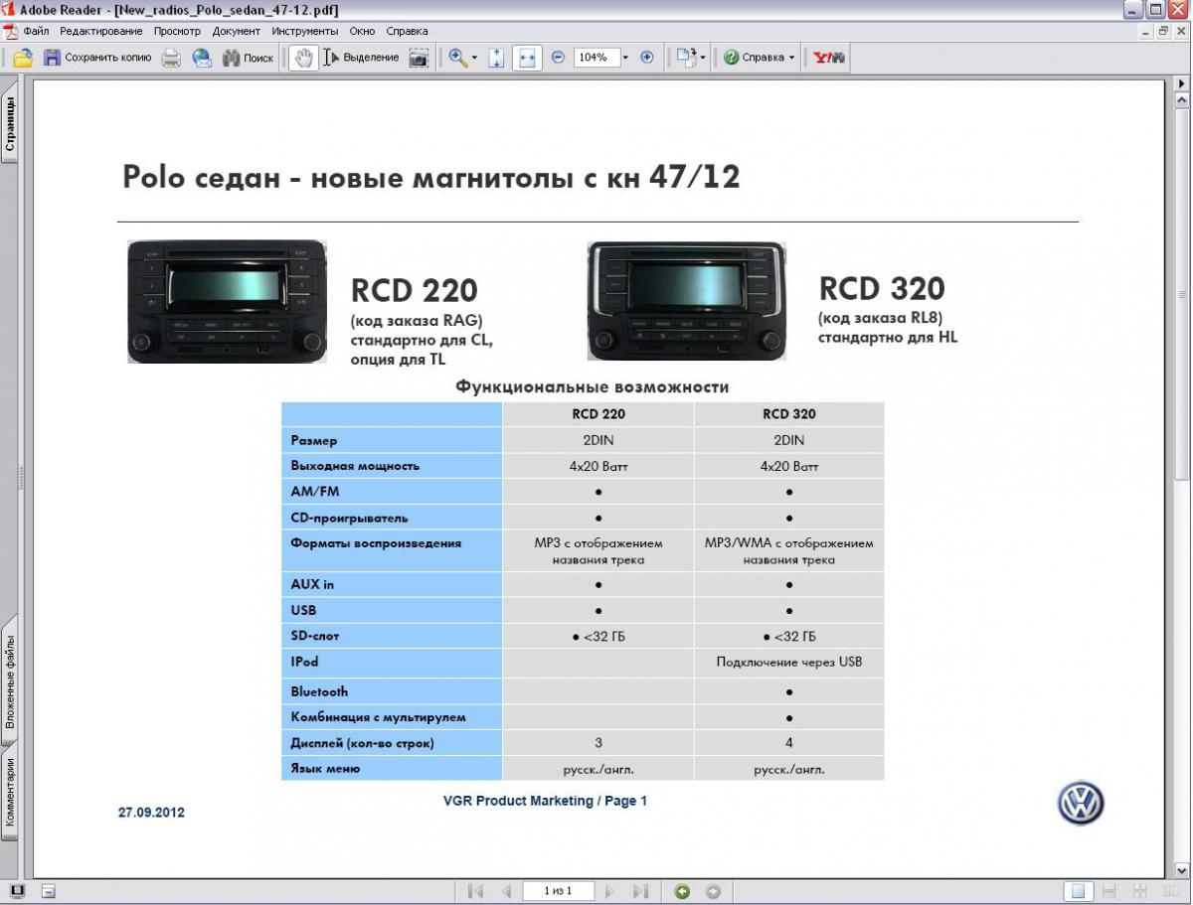Open Search with the binoculars button
The width and height of the screenshot is (1193, 905).
248,58
